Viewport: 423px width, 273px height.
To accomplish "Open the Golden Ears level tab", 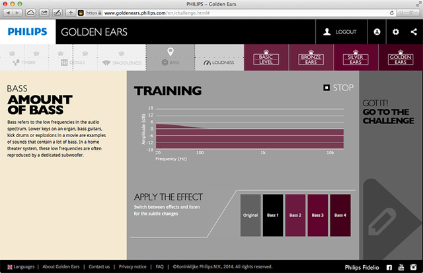I will pos(401,57).
